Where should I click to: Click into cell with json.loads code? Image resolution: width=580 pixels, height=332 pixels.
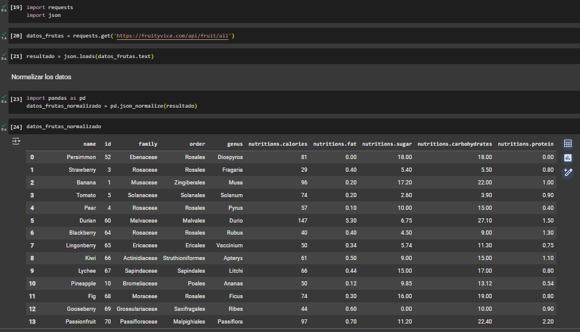[294, 56]
